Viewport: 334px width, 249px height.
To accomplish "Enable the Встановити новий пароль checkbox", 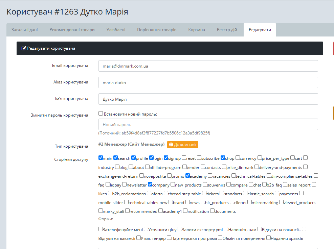I will tap(101, 114).
